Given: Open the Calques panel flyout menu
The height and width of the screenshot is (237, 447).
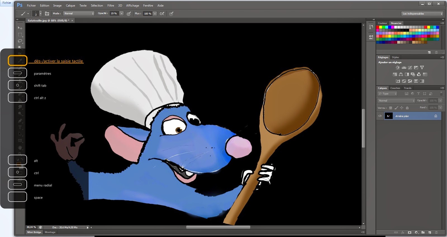Looking at the screenshot, I should coord(442,88).
